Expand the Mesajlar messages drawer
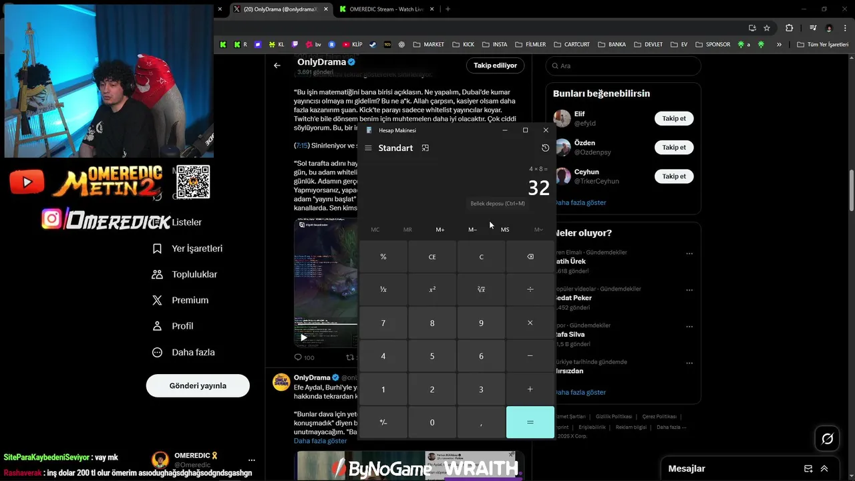This screenshot has width=855, height=481. pos(824,468)
